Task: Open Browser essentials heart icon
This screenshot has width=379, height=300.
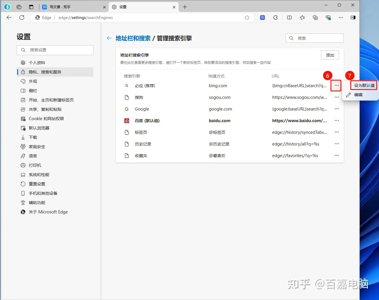Action: [x=328, y=17]
